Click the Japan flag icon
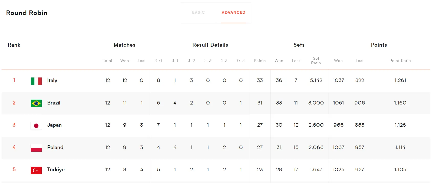This screenshot has height=183, width=431. coord(36,126)
